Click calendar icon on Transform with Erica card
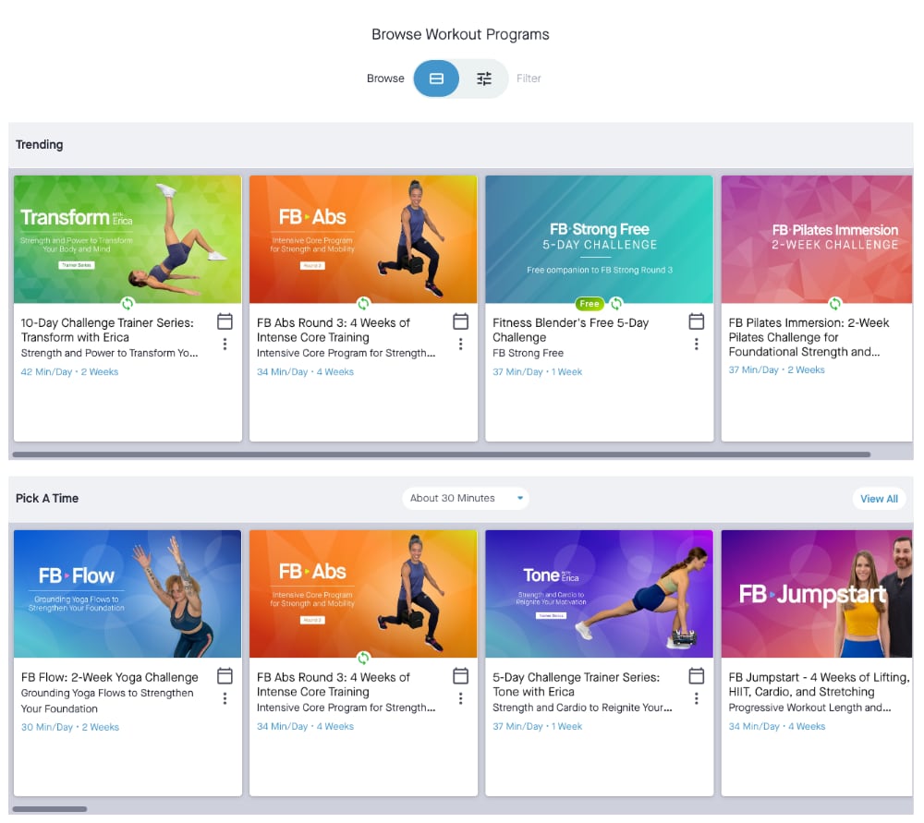This screenshot has width=924, height=823. 225,321
